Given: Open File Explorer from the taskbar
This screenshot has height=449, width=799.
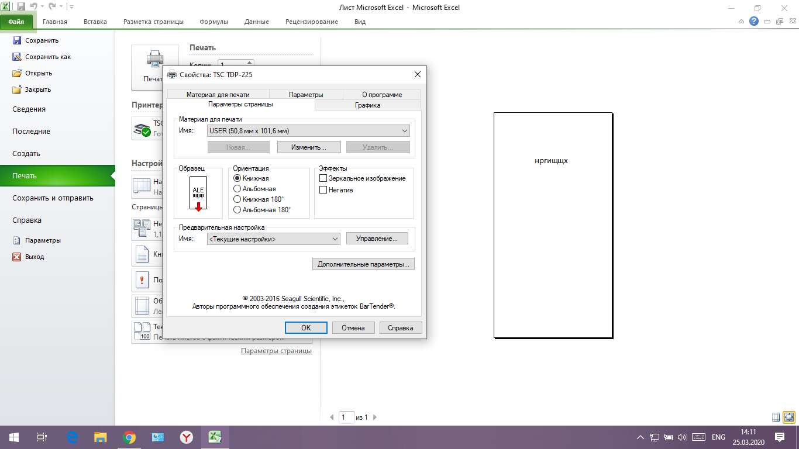Looking at the screenshot, I should click(101, 437).
